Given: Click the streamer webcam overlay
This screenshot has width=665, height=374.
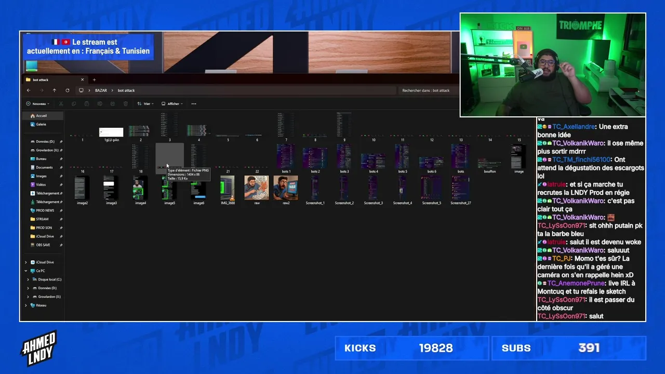Looking at the screenshot, I should (x=553, y=65).
